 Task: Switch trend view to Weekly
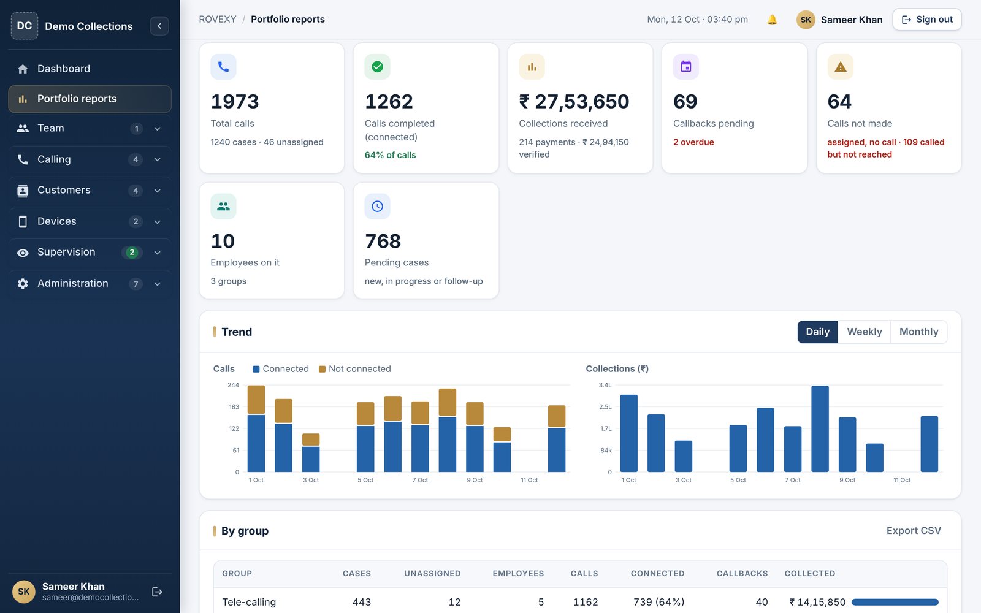coord(864,332)
